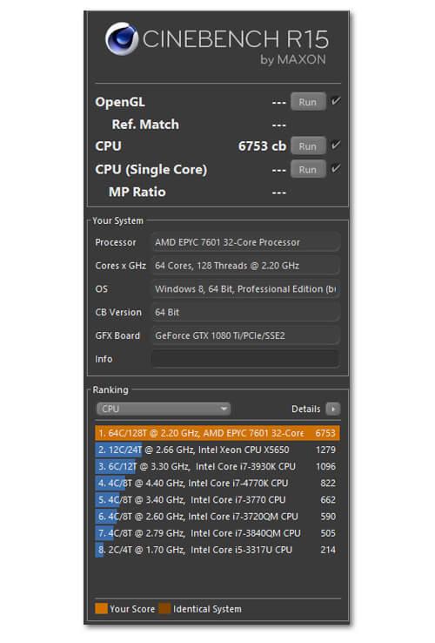Image resolution: width=435 pixels, height=643 pixels.
Task: Click the Ref. Match label
Action: click(x=145, y=125)
